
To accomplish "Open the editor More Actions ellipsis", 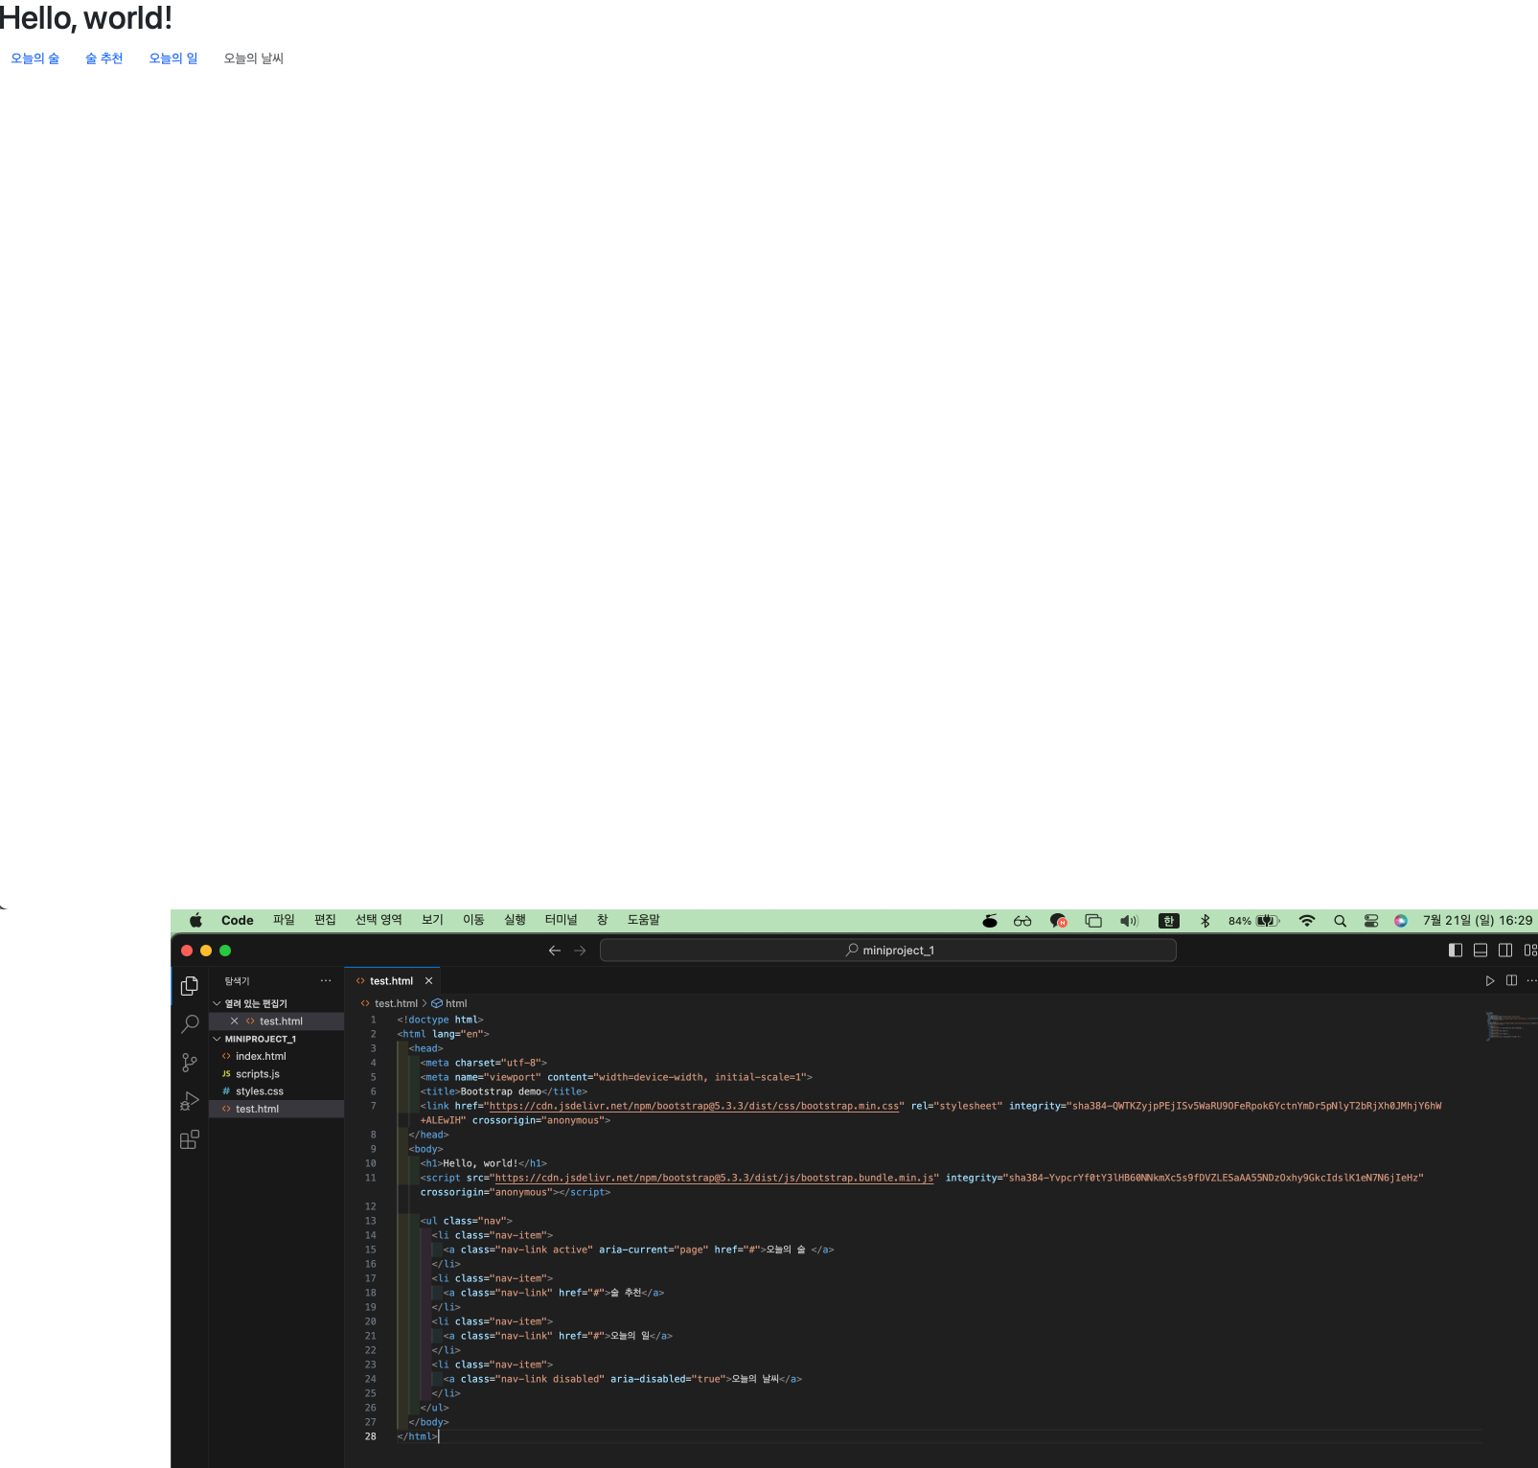I will [x=1531, y=980].
